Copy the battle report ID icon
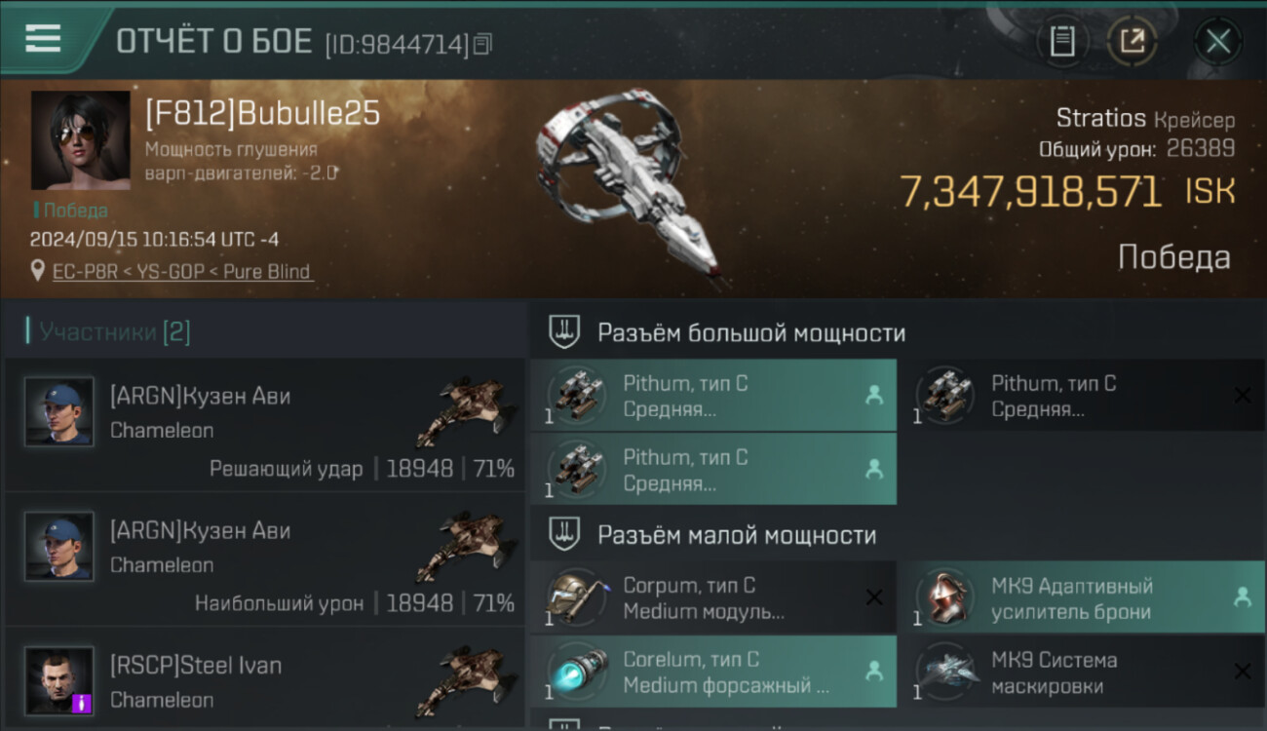Image resolution: width=1267 pixels, height=731 pixels. [482, 43]
